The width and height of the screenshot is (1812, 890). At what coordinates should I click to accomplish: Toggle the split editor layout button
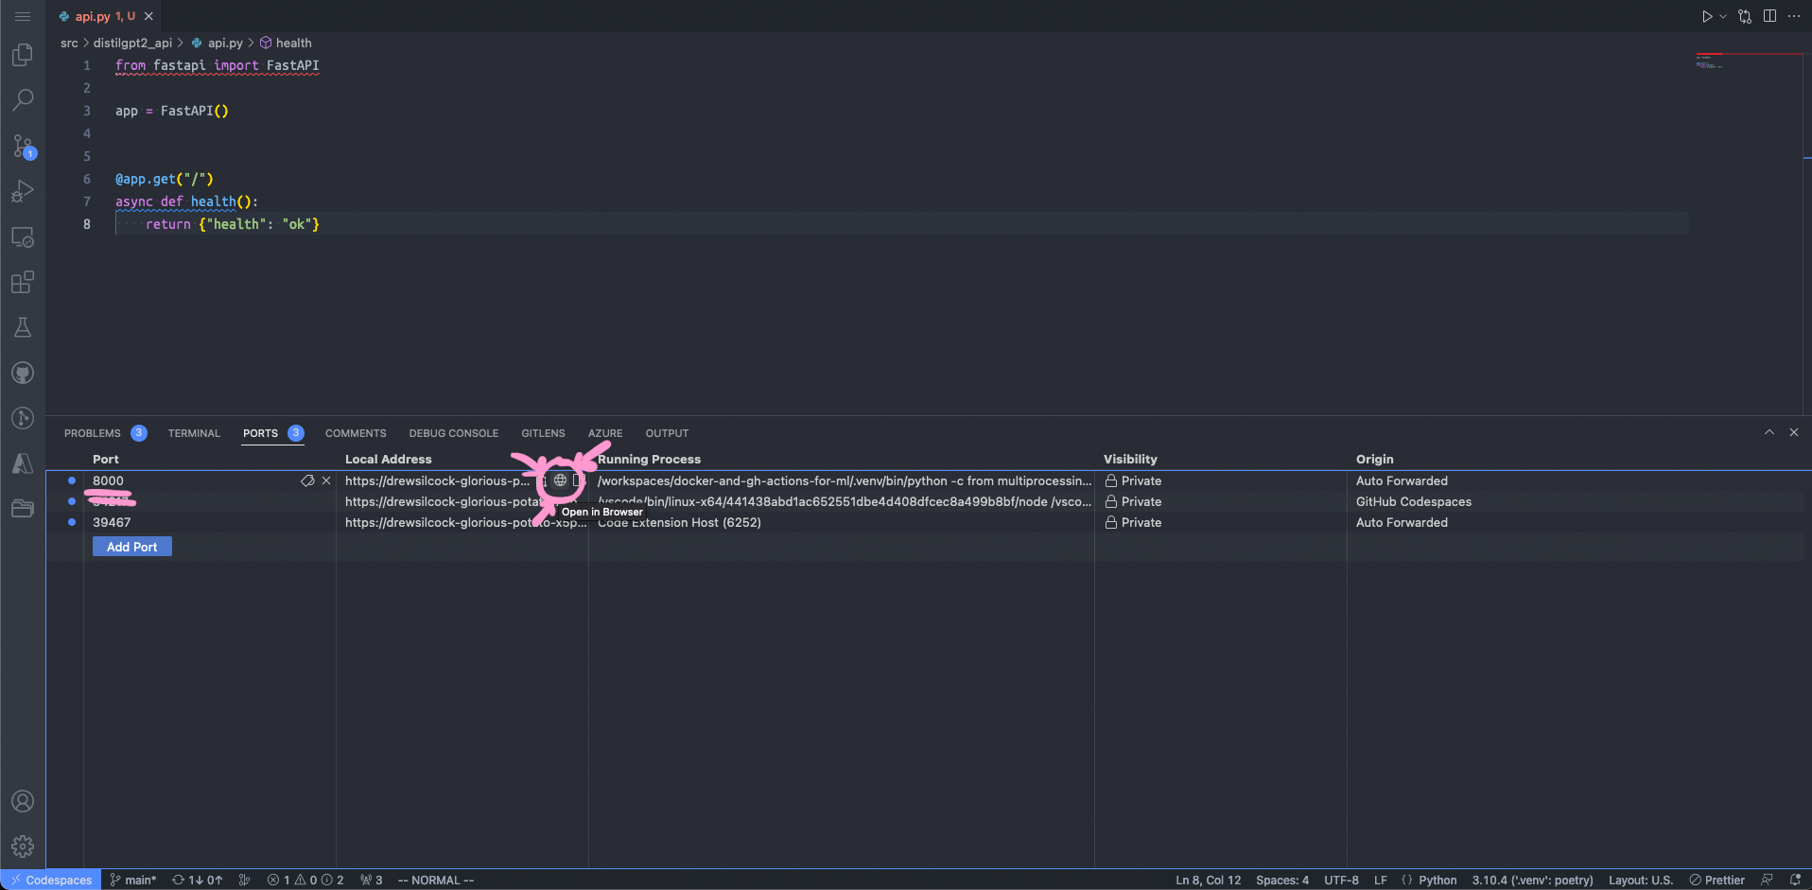1769,16
